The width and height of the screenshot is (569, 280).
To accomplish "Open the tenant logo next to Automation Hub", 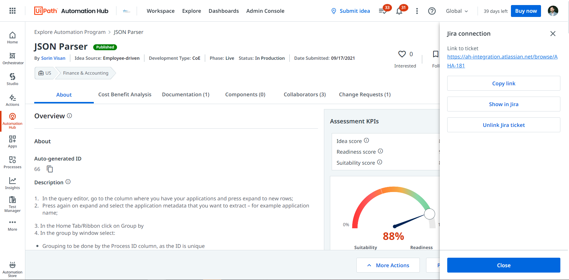I will 127,11.
